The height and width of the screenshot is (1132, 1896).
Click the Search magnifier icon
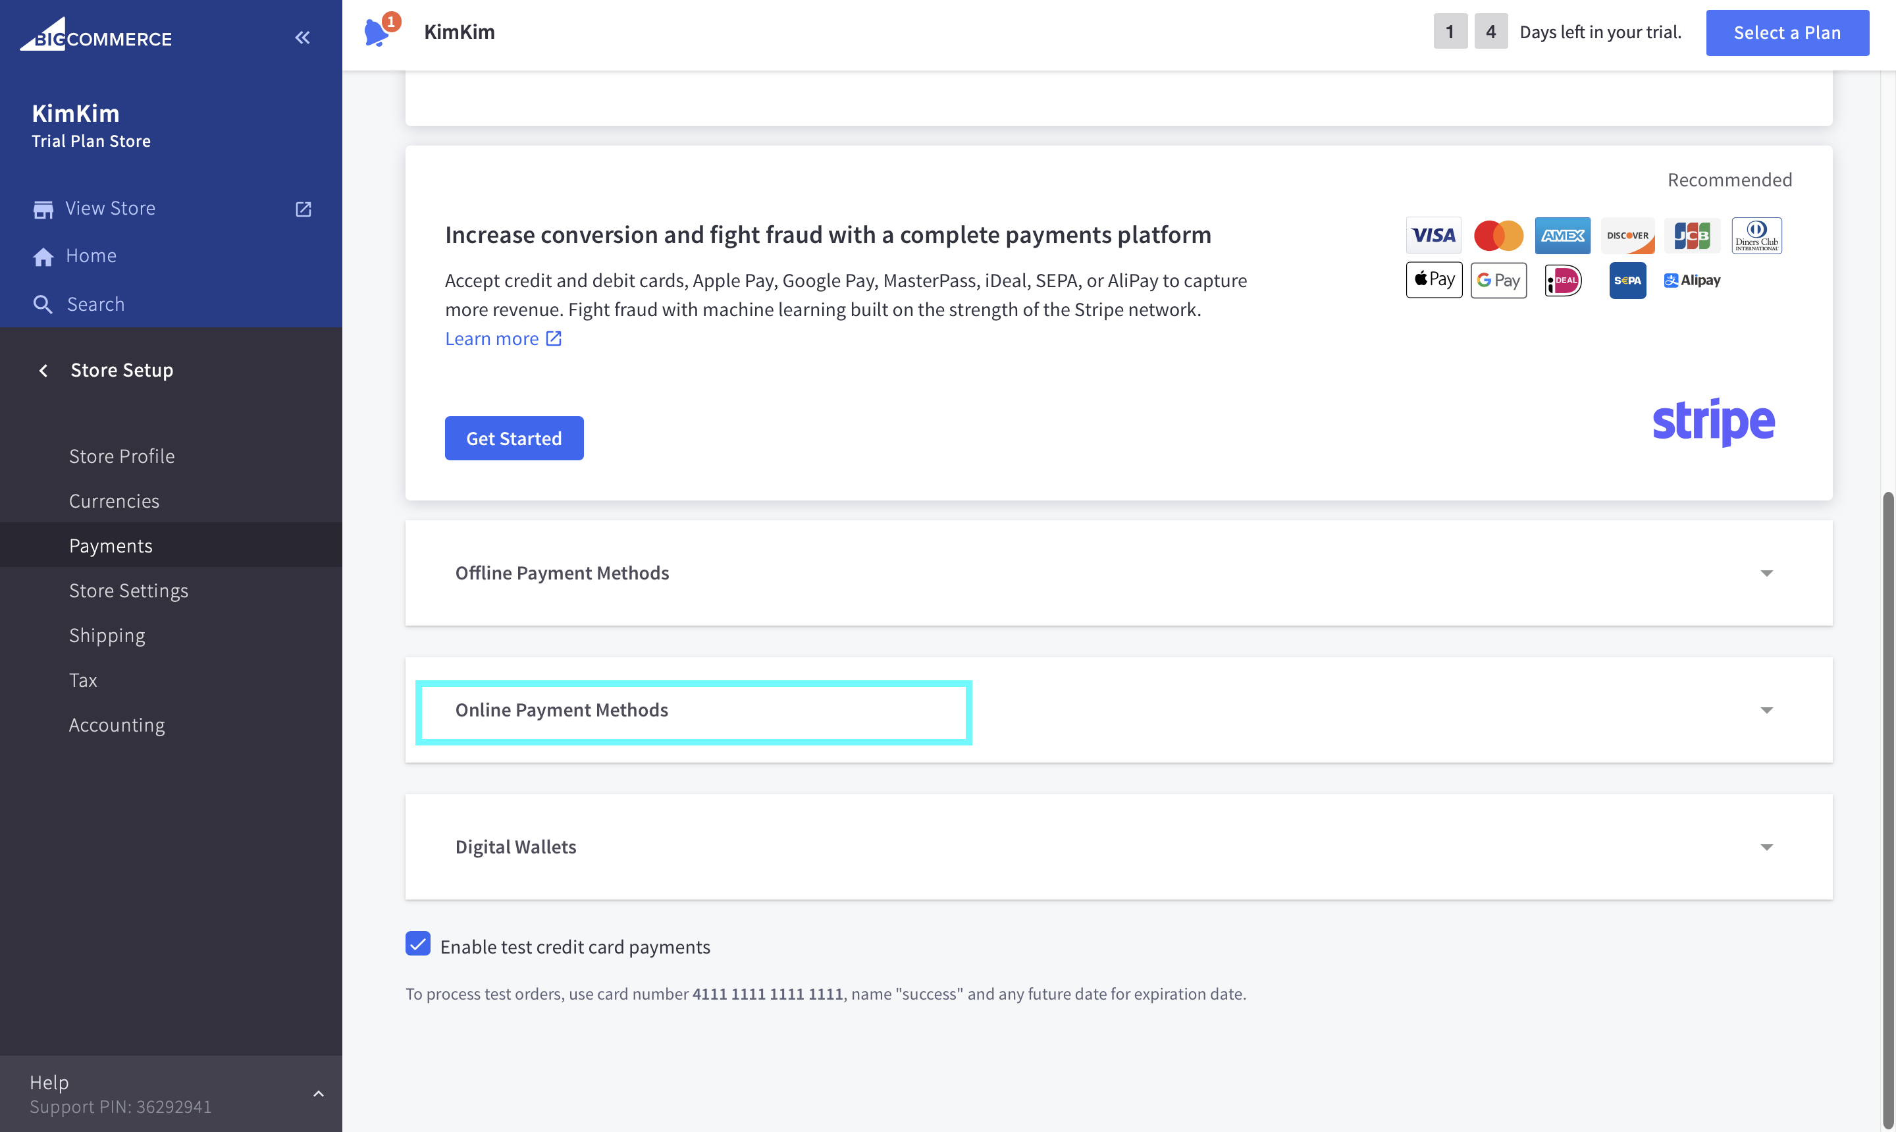[43, 305]
